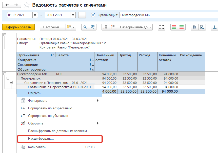This screenshot has width=218, height=153.
Task: Open the Настройки... button
Action: [x=52, y=27]
